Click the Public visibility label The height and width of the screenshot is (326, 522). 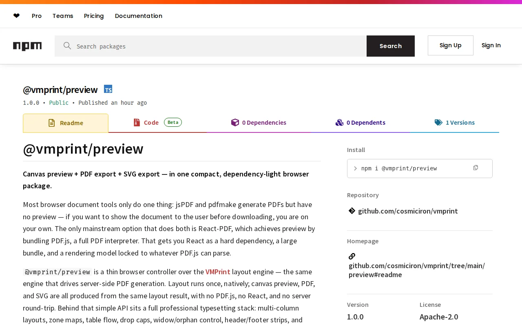click(59, 103)
